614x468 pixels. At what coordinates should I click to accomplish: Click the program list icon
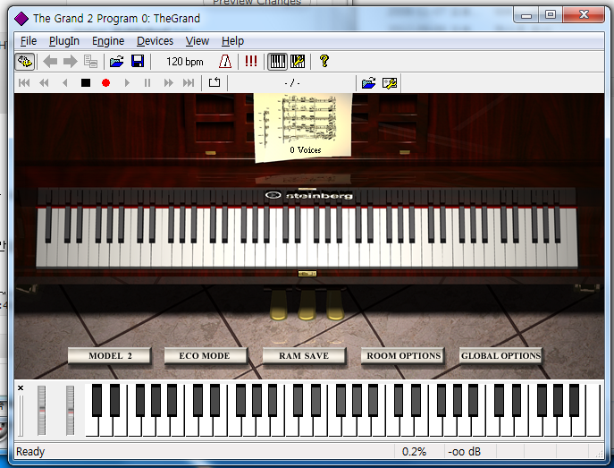click(91, 62)
